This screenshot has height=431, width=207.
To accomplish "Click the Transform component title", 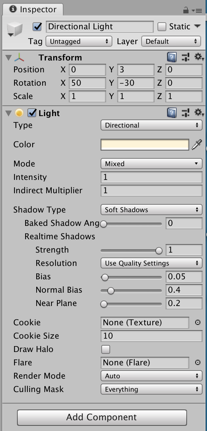I will [60, 58].
